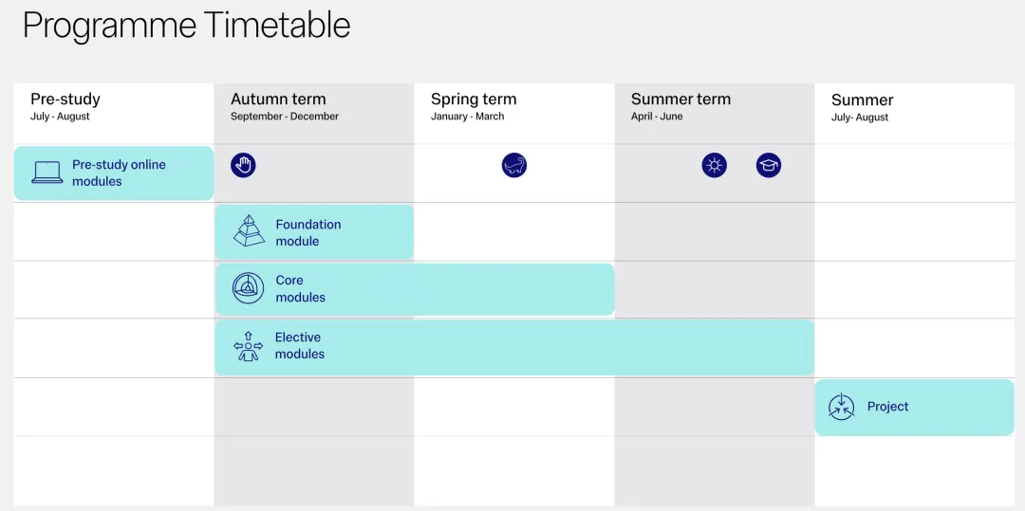The width and height of the screenshot is (1025, 511).
Task: Click the circular Core modules icon
Action: pos(249,288)
